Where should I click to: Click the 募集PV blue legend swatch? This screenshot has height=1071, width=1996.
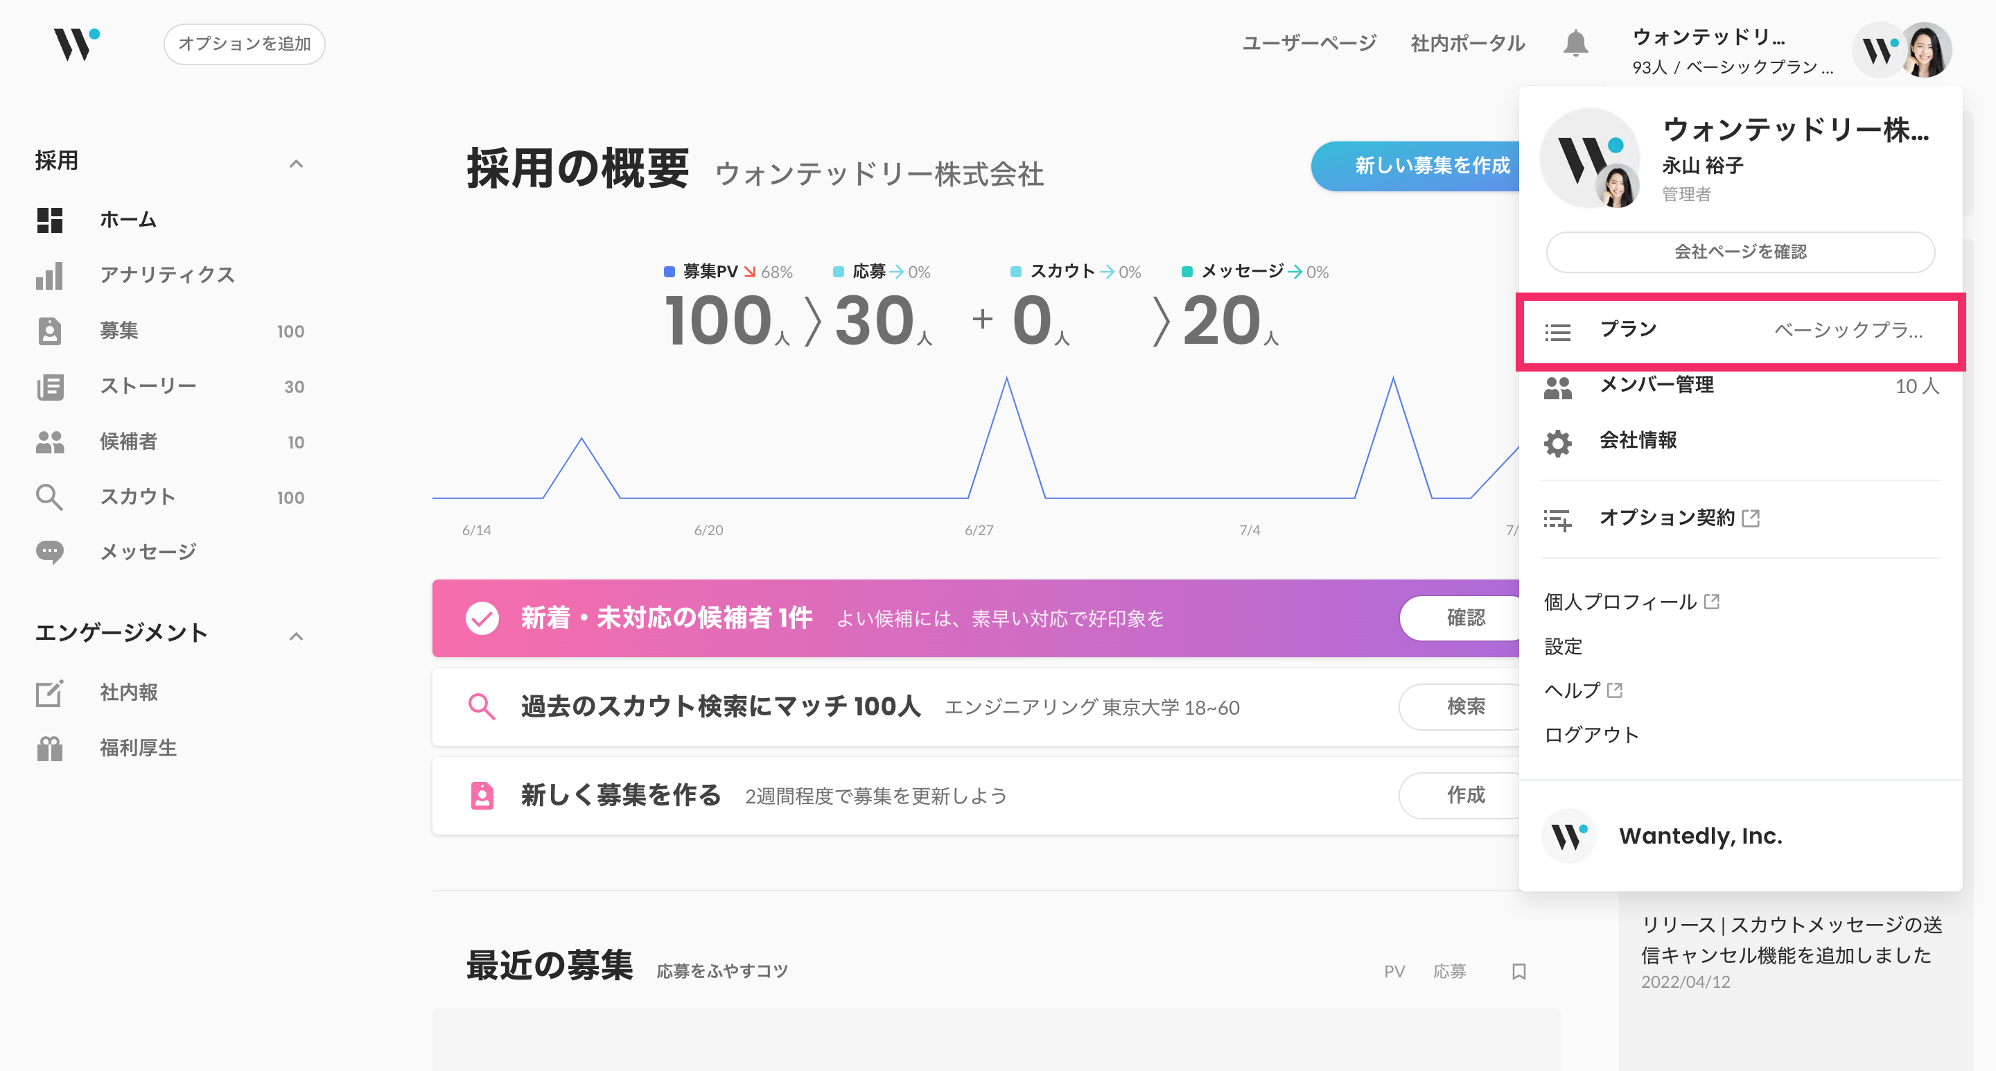coord(669,272)
